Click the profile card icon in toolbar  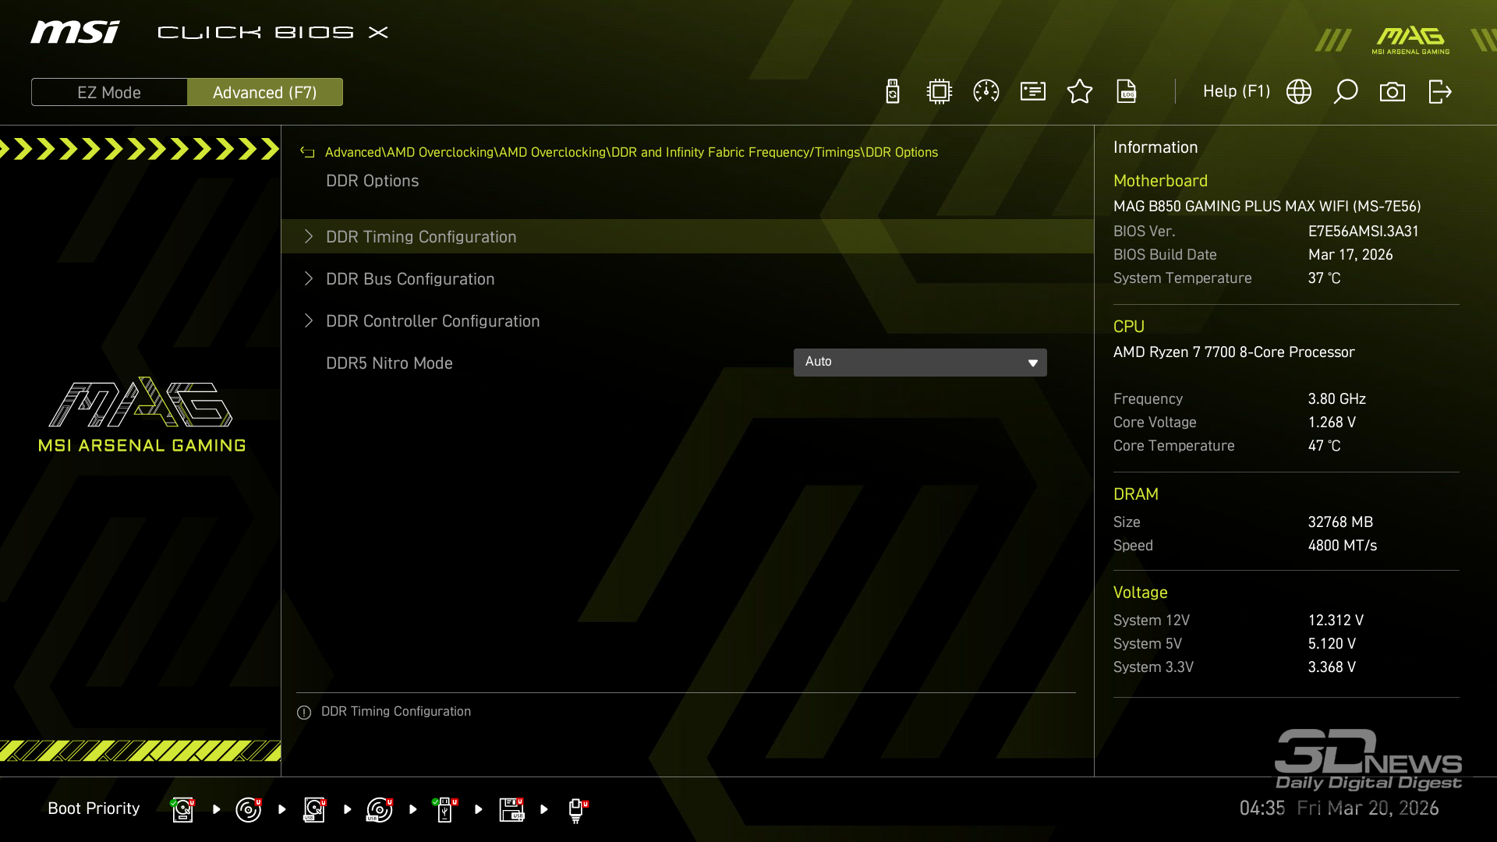[1033, 92]
